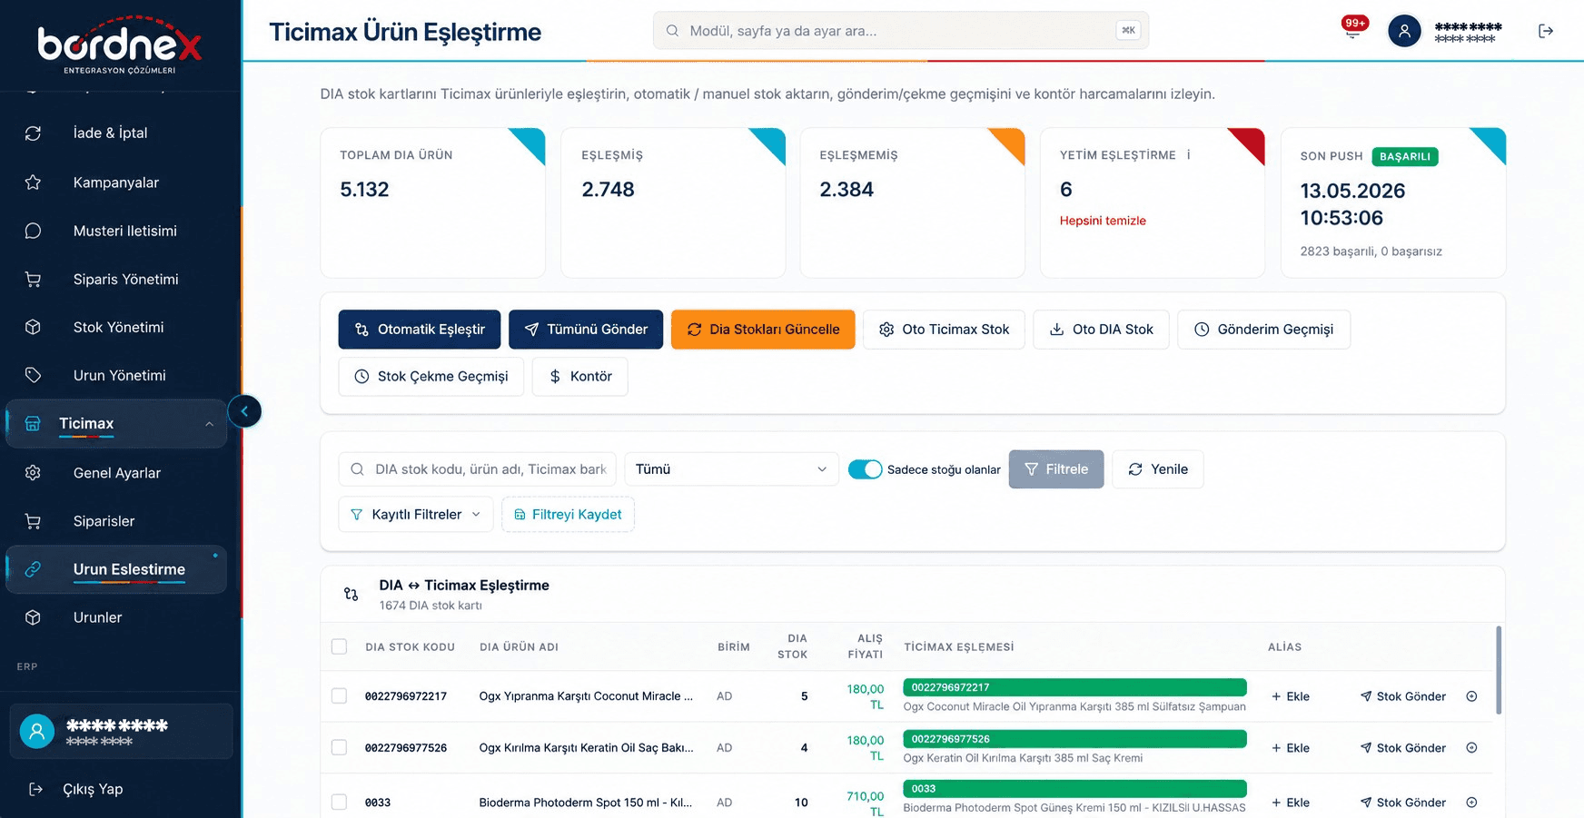Open Stok Yönetimi in sidebar
This screenshot has width=1584, height=818.
click(x=116, y=327)
